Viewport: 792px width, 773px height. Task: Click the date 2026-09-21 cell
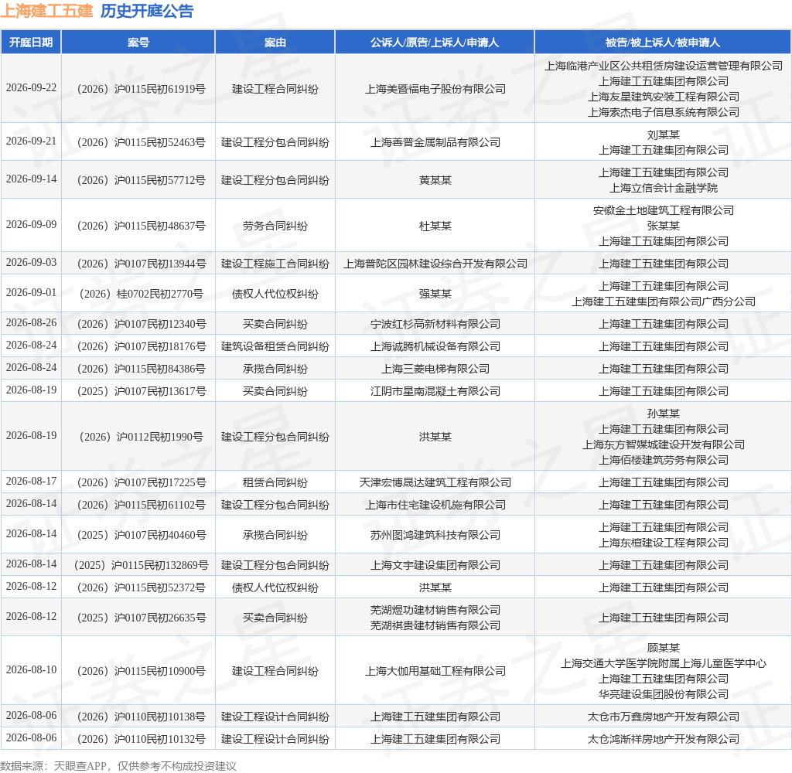31,141
